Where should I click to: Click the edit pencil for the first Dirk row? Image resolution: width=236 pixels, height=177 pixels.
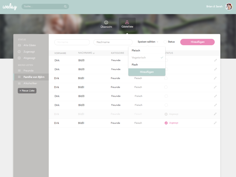click(215, 60)
